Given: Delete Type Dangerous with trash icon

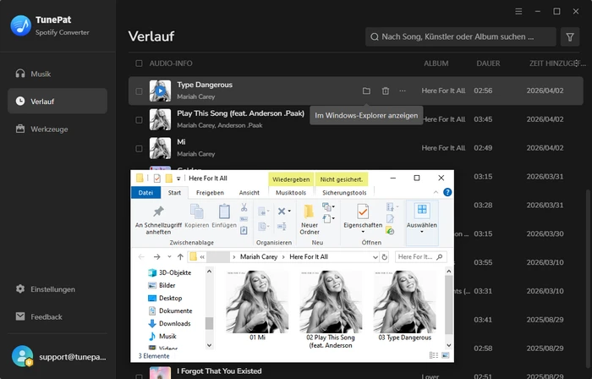Looking at the screenshot, I should click(385, 91).
